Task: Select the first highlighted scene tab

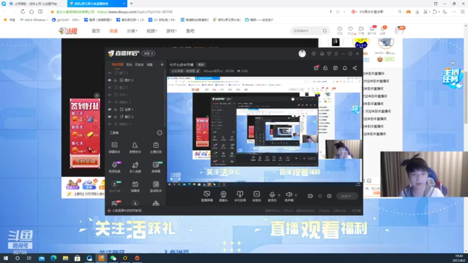Action: 118,64
